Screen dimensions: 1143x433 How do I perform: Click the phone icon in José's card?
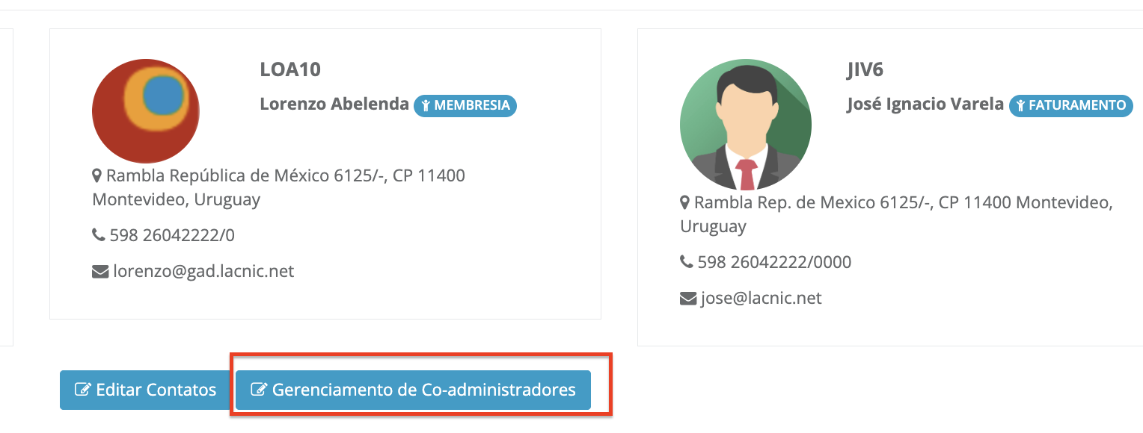coord(687,263)
